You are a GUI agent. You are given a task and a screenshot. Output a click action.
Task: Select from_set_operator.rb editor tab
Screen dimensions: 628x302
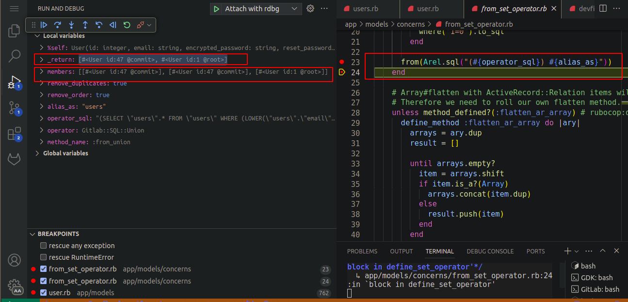point(512,9)
